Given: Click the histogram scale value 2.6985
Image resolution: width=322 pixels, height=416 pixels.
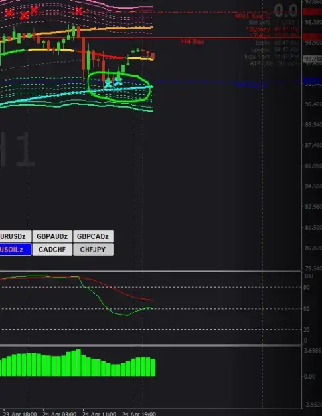Looking at the screenshot, I should pyautogui.click(x=313, y=351).
